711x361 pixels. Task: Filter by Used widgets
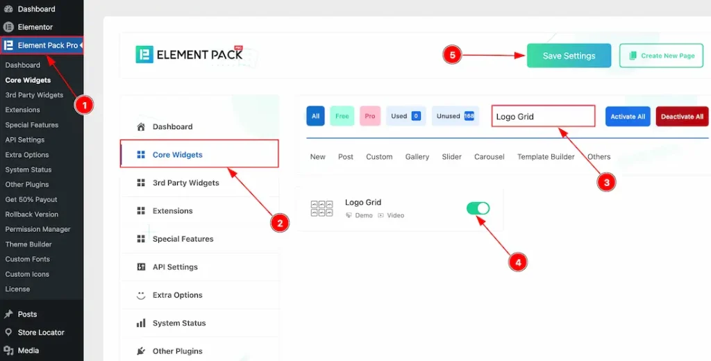[405, 116]
